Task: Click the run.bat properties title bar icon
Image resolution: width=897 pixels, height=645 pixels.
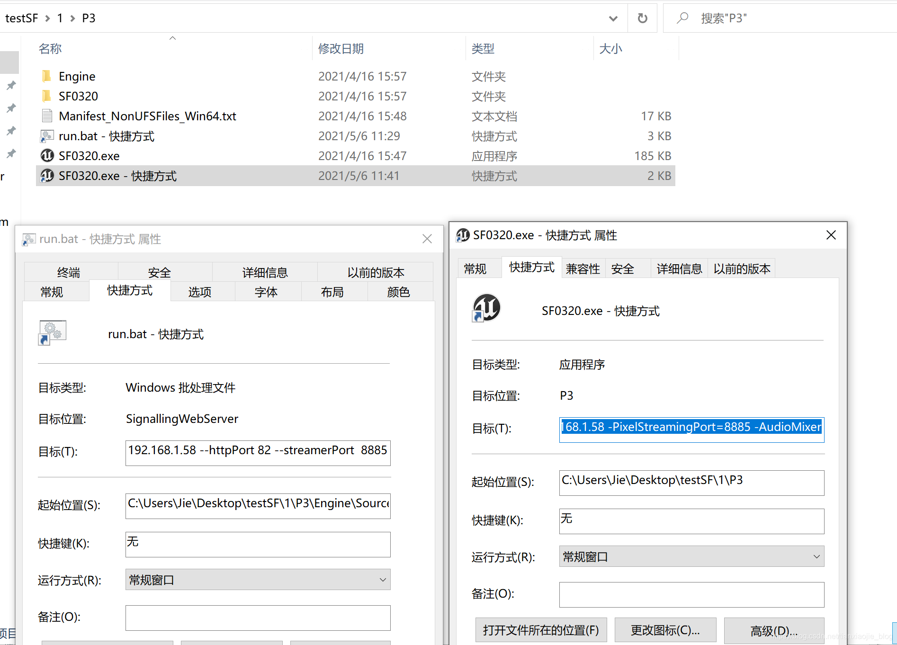Action: click(29, 240)
